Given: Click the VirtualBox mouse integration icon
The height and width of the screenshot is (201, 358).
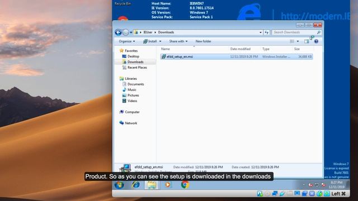Looking at the screenshot, I should coord(319,194).
